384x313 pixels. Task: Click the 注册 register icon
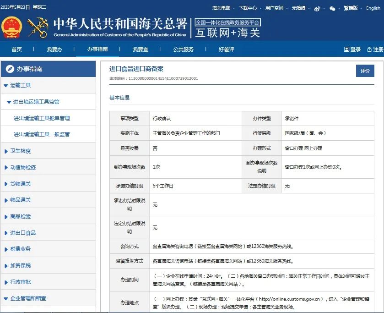[x=369, y=49]
